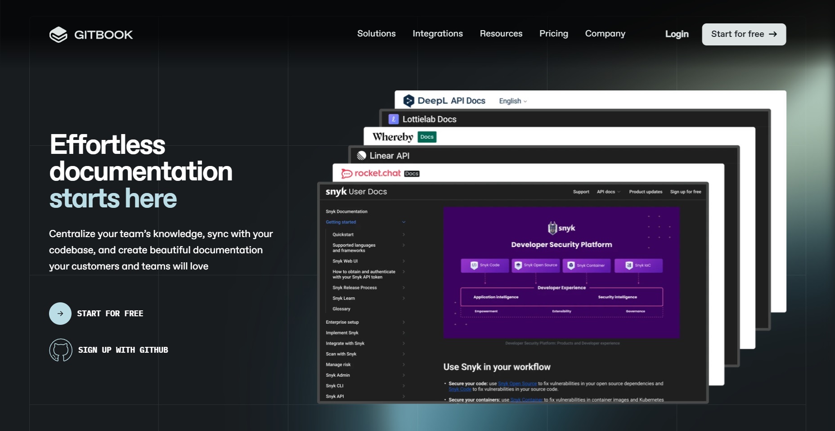Open How to obtain and authenticate item

point(364,274)
